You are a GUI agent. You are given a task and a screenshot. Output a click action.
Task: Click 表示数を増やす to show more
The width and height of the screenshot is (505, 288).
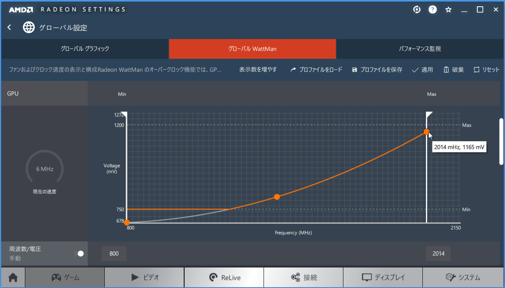tap(258, 69)
